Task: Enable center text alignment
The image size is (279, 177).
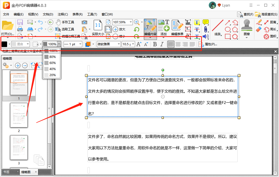Action: tap(178, 44)
